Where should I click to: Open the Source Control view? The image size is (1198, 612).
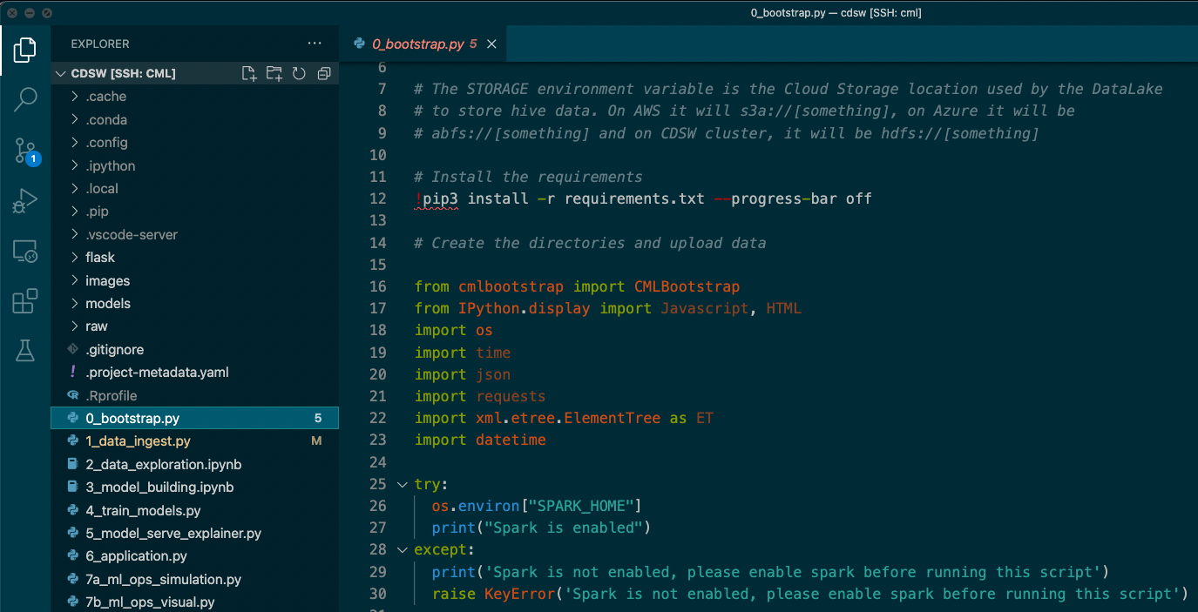tap(25, 150)
